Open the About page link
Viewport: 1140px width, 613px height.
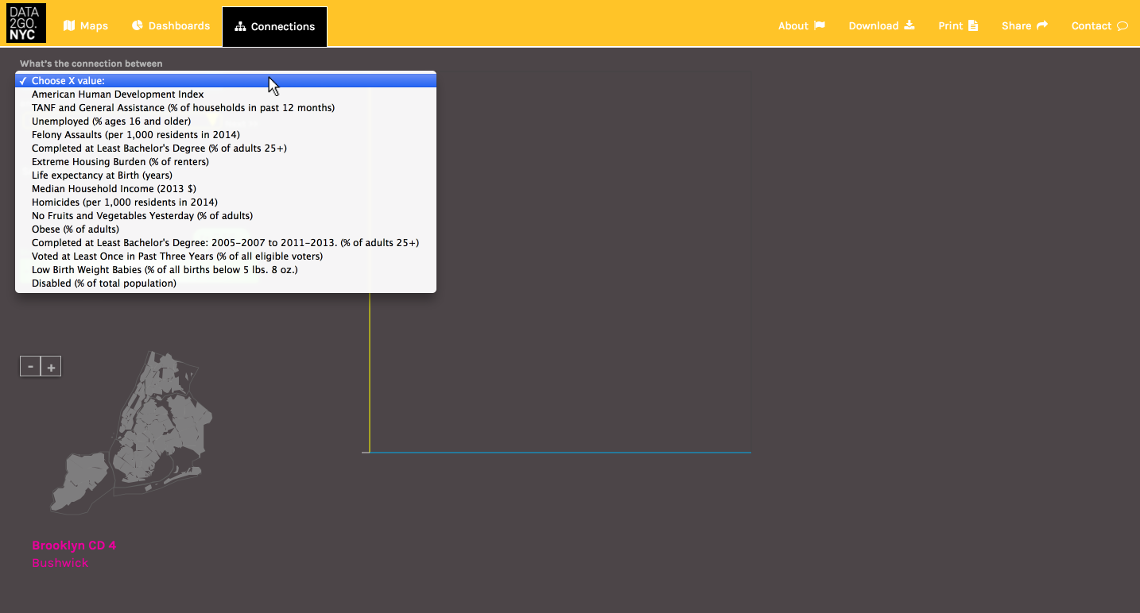801,25
